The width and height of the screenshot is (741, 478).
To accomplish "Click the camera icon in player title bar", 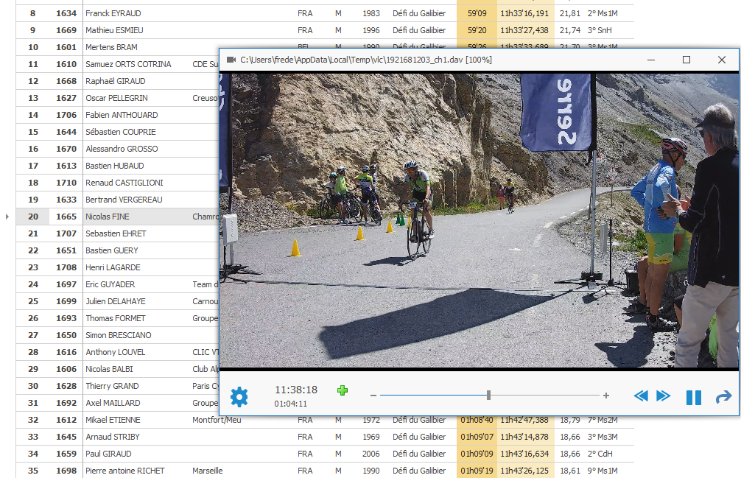I will [231, 60].
